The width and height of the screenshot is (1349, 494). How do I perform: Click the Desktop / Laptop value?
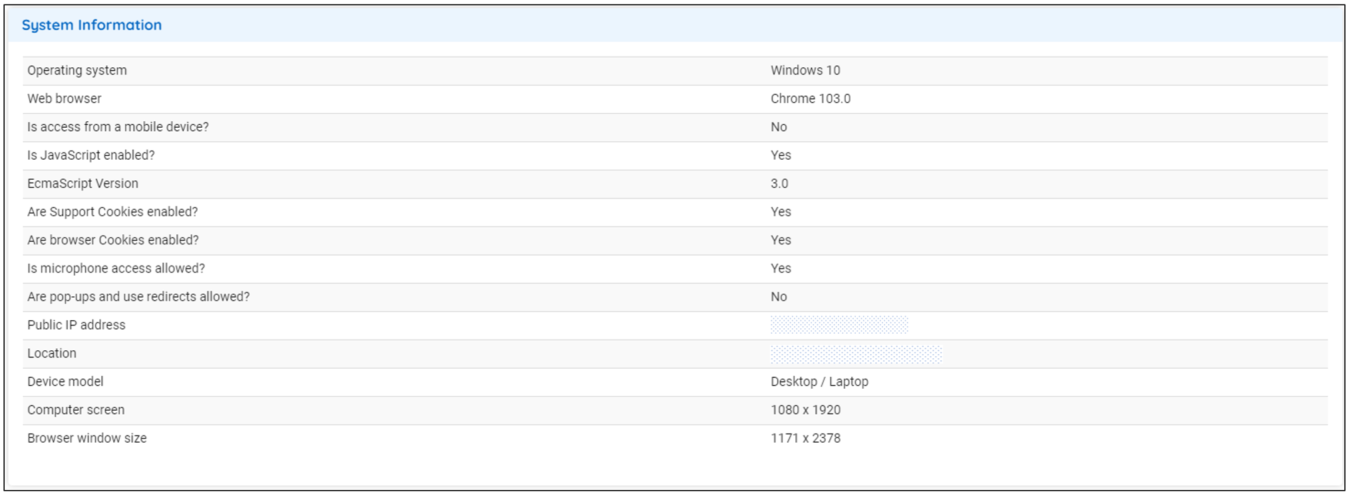pos(819,381)
